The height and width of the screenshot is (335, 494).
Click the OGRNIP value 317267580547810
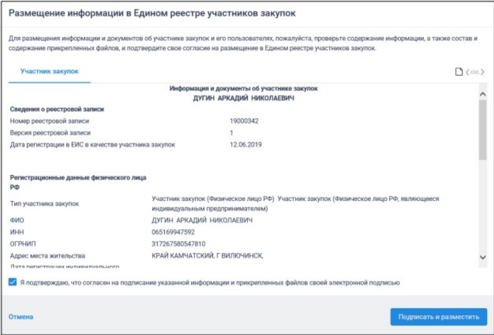tap(179, 244)
